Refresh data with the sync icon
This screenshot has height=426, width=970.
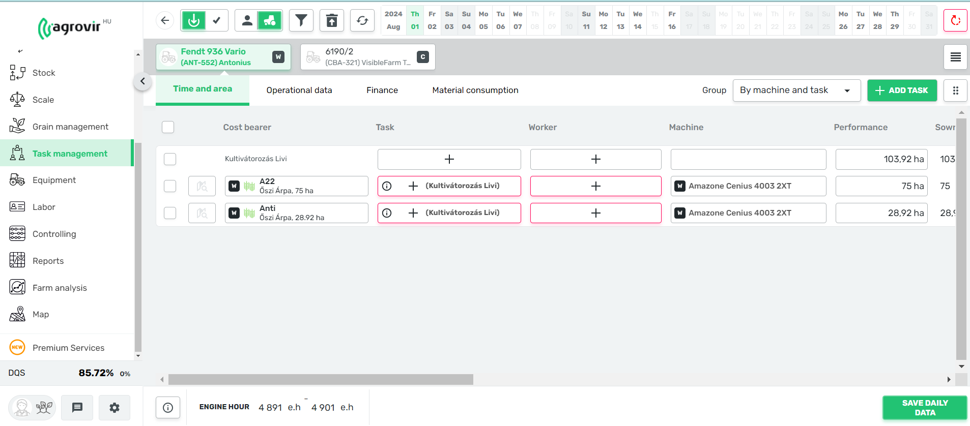point(362,20)
